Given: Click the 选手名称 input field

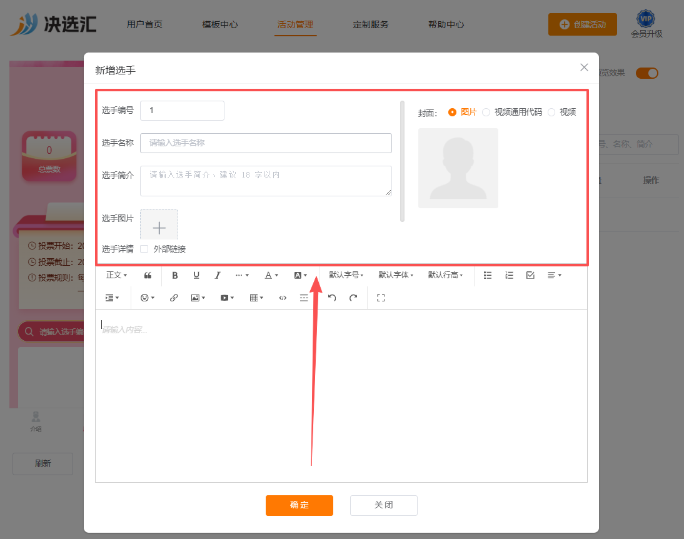Looking at the screenshot, I should (266, 143).
